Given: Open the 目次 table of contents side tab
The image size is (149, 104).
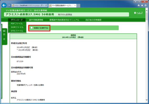Looking at the screenshot, I should 4,37.
